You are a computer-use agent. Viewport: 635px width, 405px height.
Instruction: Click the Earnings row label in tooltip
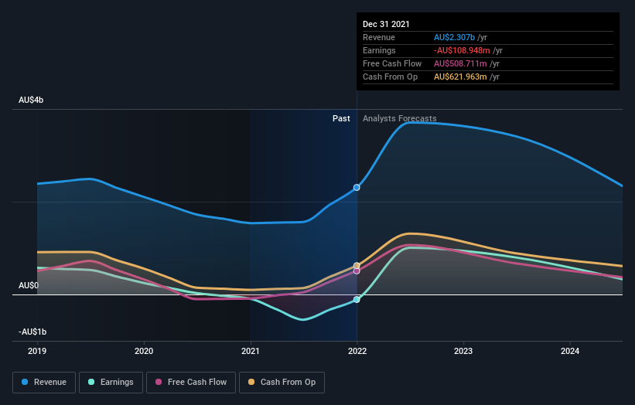point(379,50)
